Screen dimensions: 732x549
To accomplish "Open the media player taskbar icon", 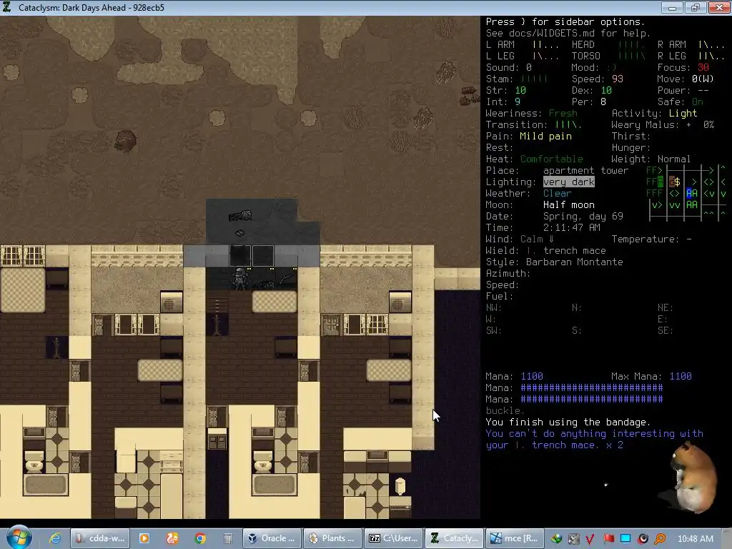I will [x=144, y=538].
